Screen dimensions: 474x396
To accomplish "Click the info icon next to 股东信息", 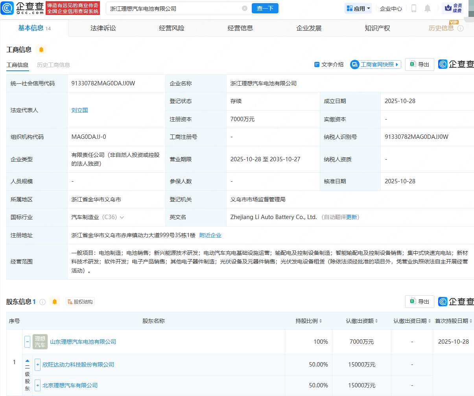I will click(x=42, y=302).
